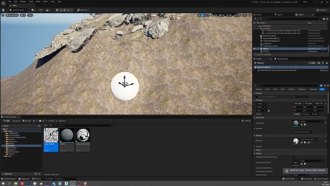This screenshot has width=330, height=186.
Task: Open Details property matrix grid icon
Action: (x=321, y=85)
